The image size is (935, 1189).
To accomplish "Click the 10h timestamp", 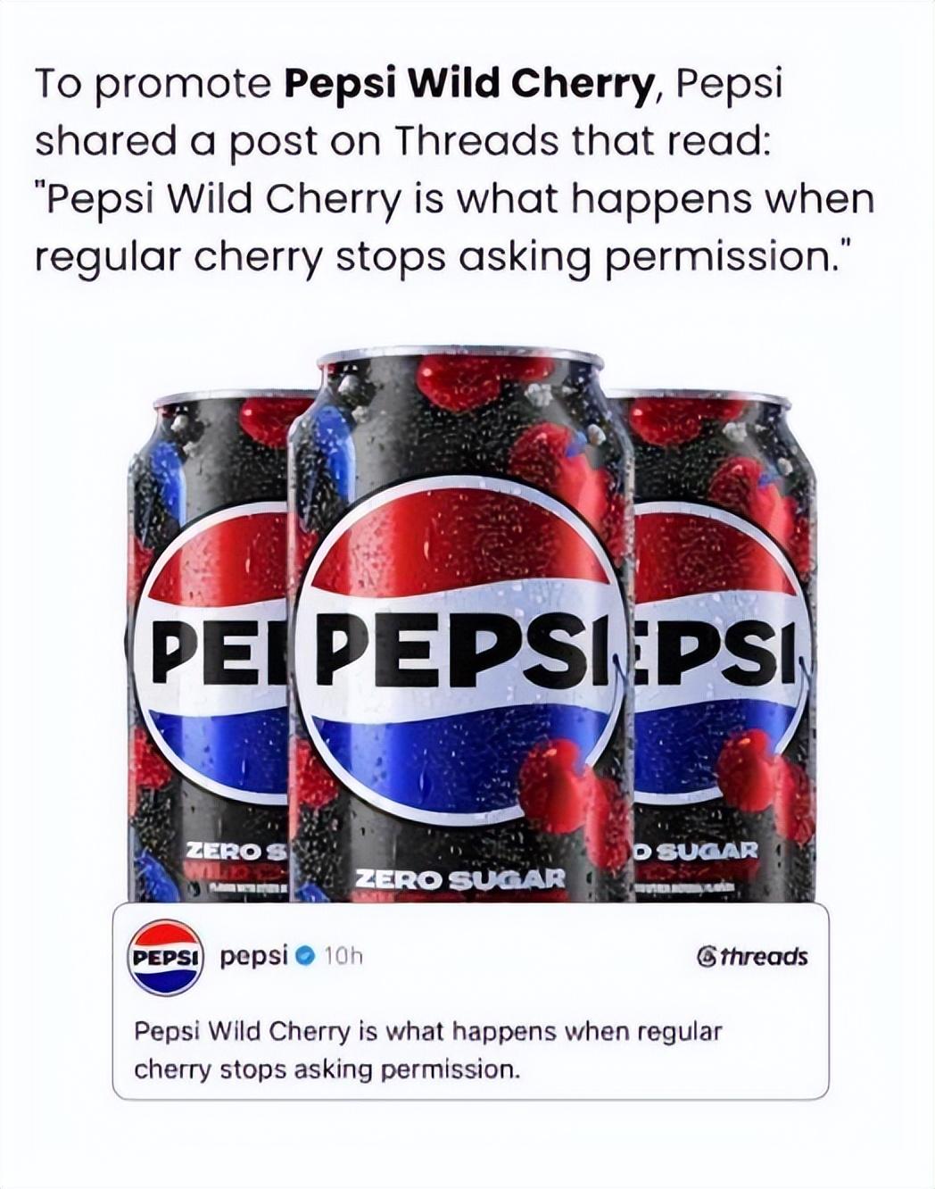I will (343, 957).
